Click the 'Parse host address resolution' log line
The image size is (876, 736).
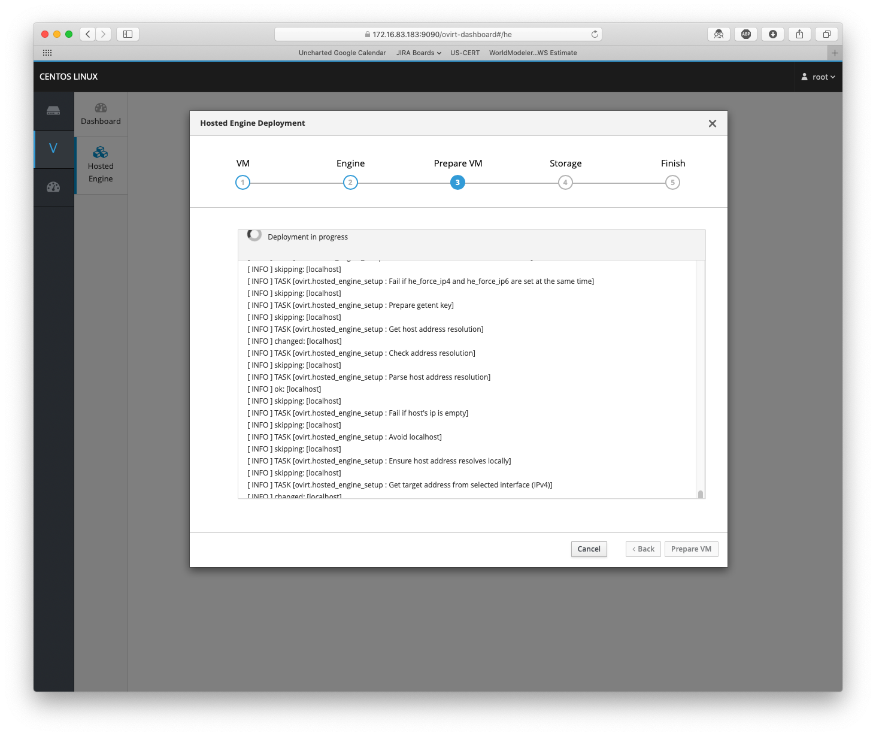pyautogui.click(x=369, y=377)
